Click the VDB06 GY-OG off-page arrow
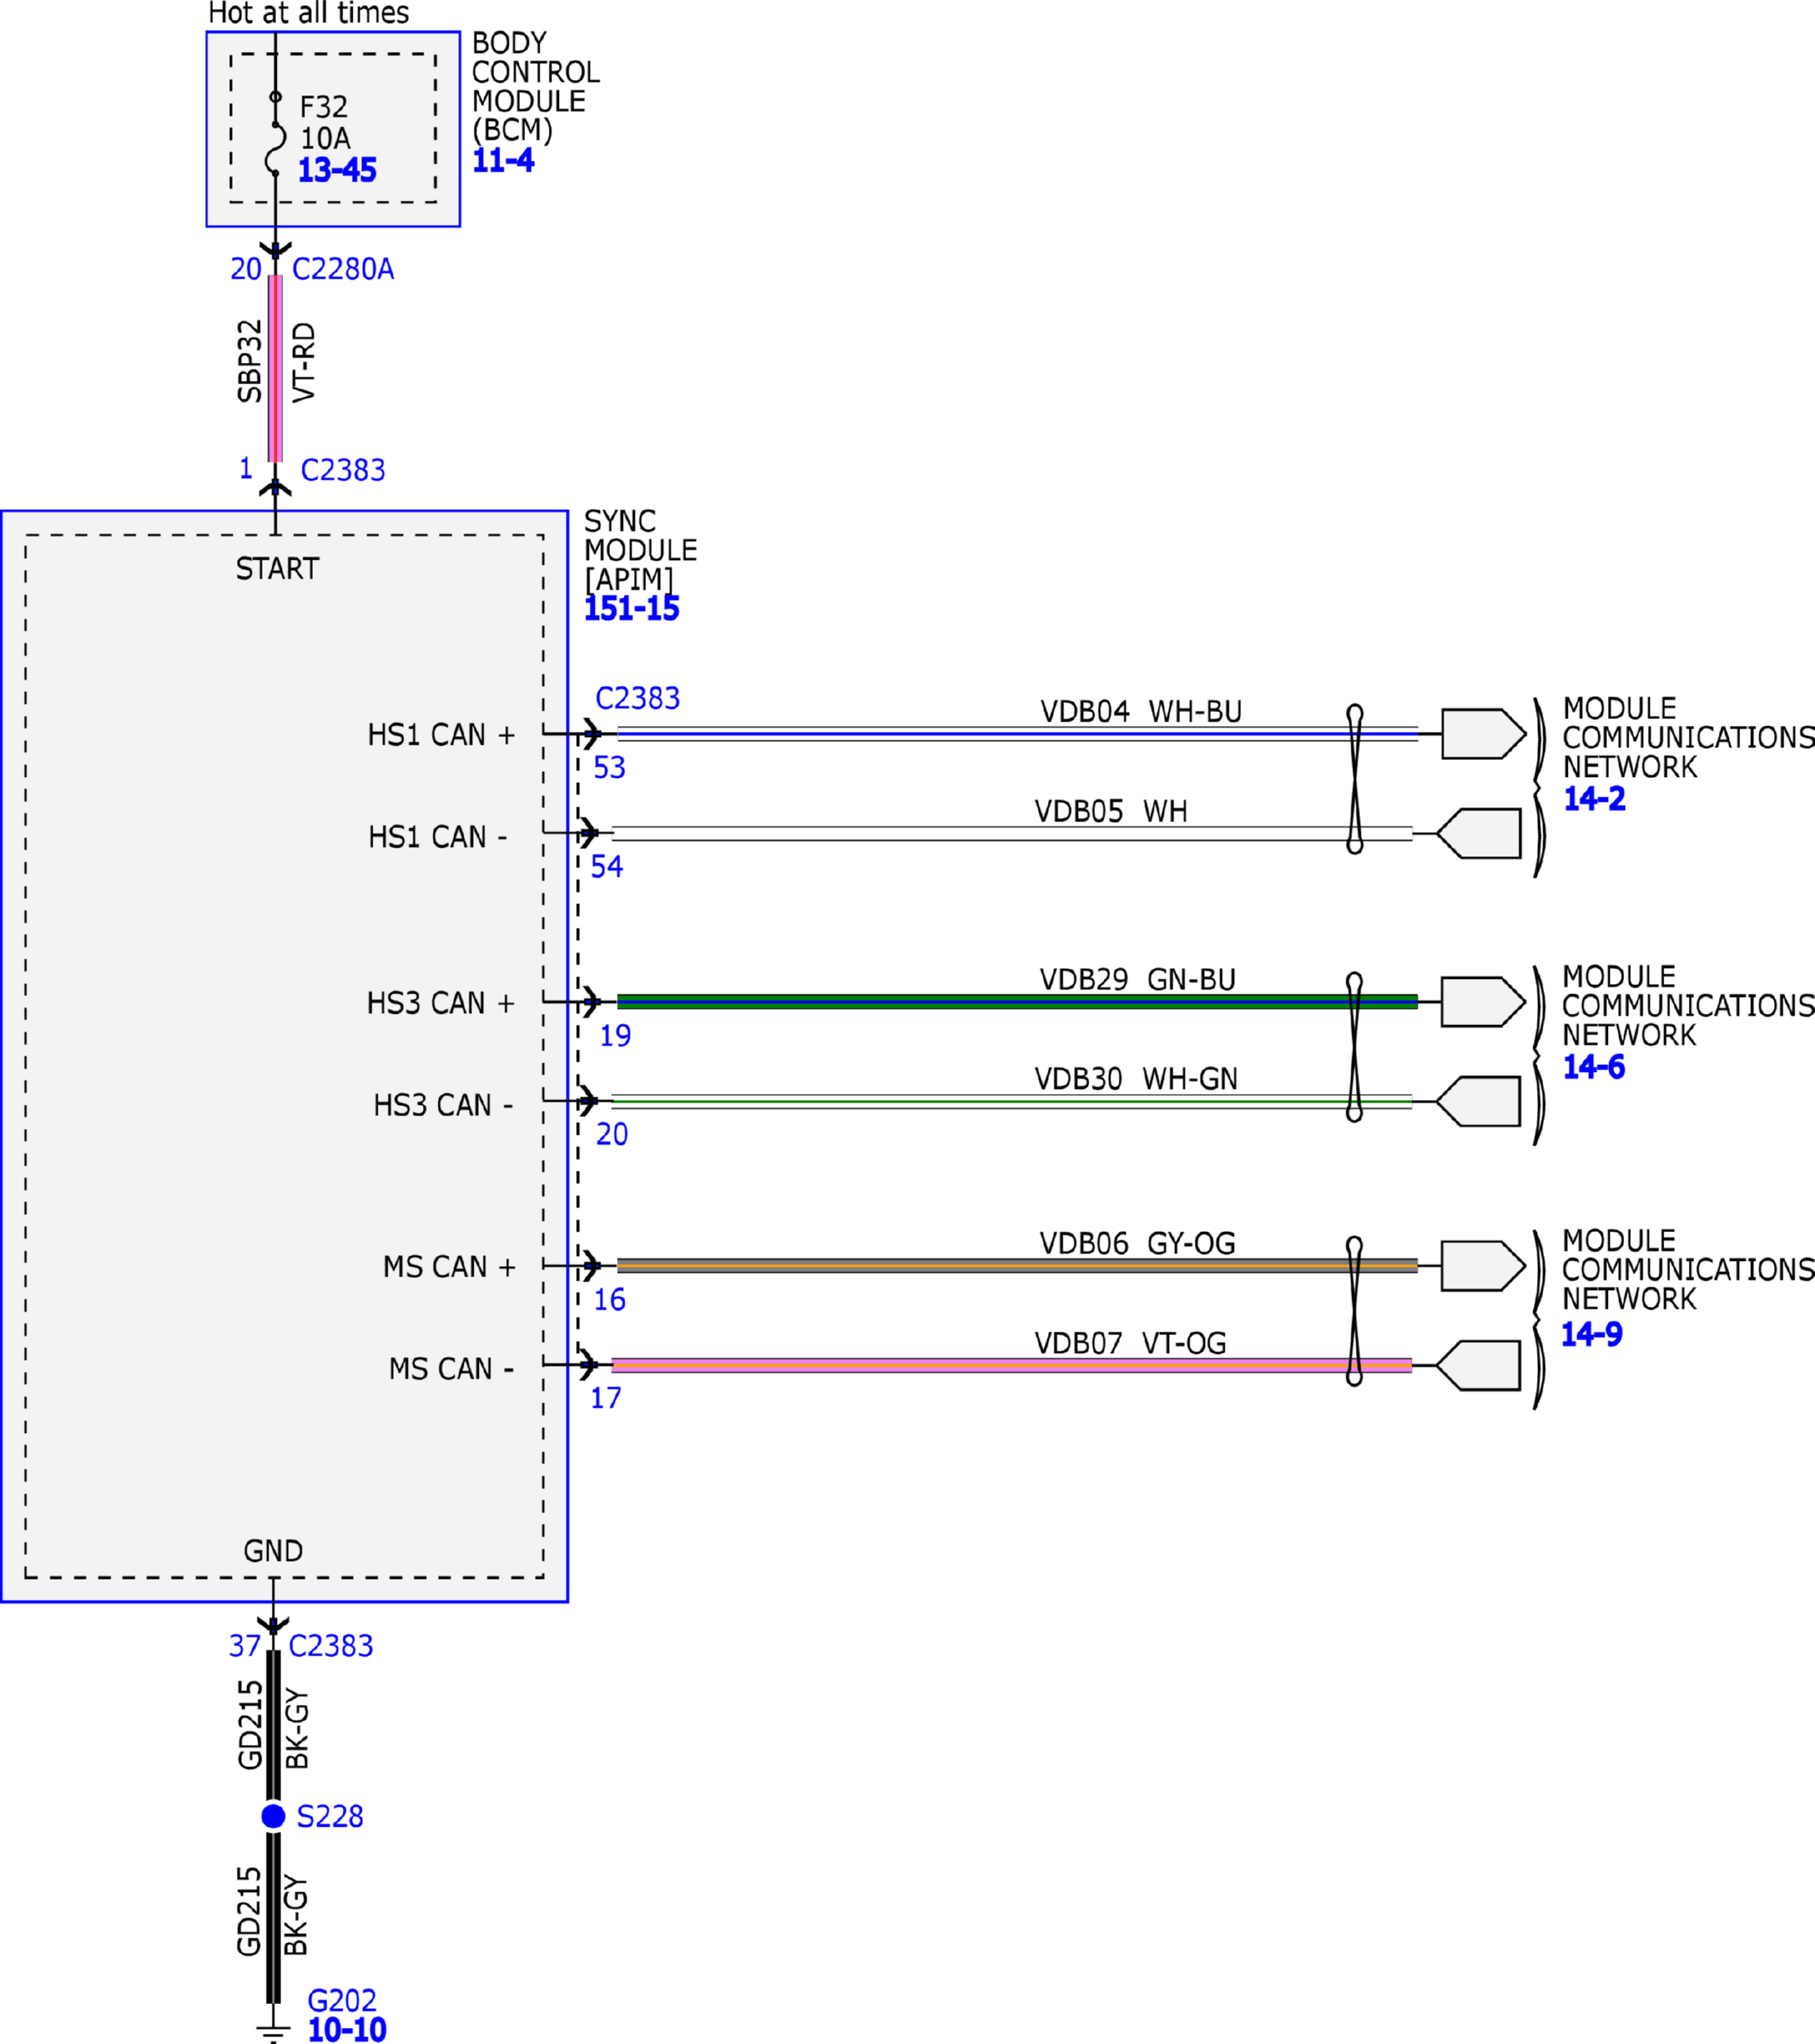The height and width of the screenshot is (2044, 1815). (1484, 1266)
